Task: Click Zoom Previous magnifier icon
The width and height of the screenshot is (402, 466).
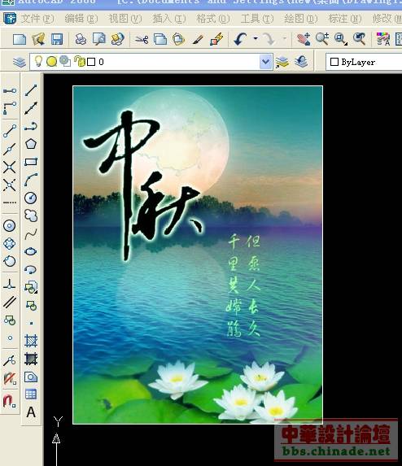Action: point(359,39)
